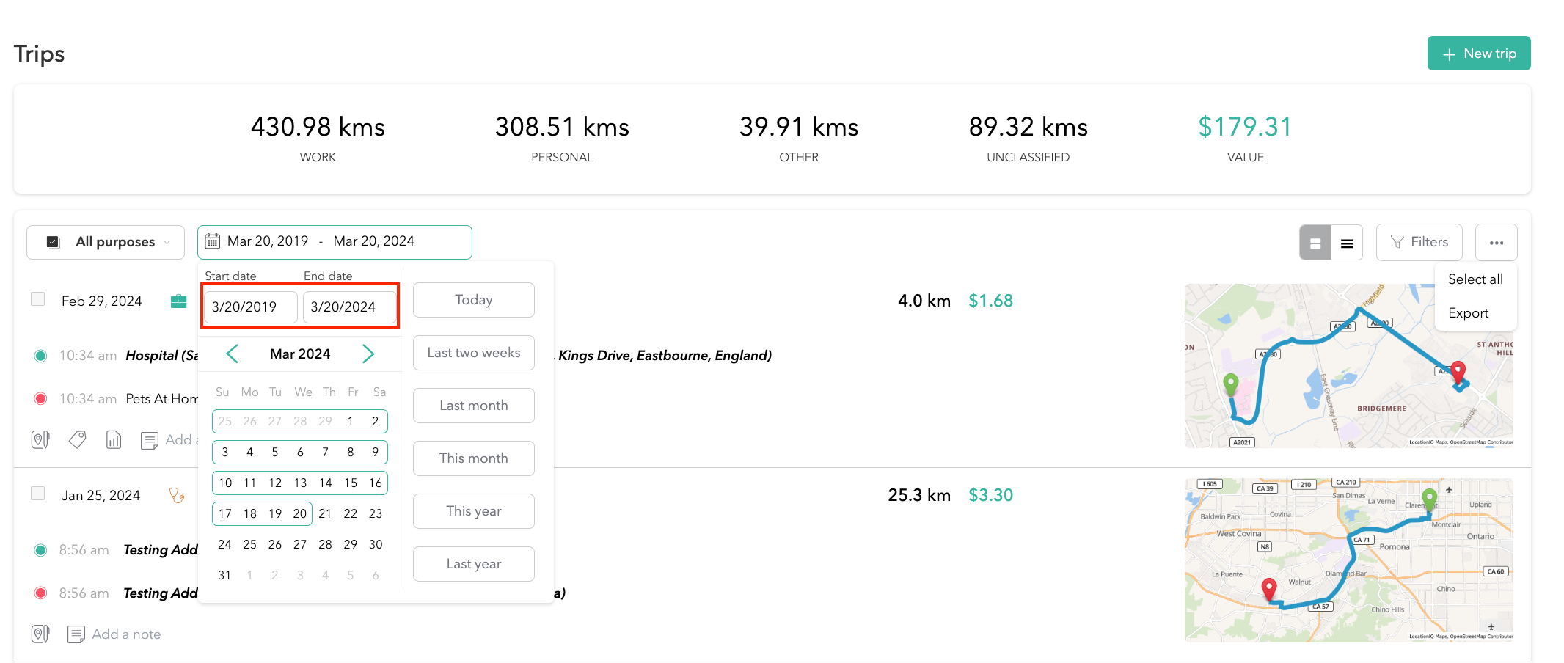Create a trip with the New trip button

pyautogui.click(x=1479, y=53)
